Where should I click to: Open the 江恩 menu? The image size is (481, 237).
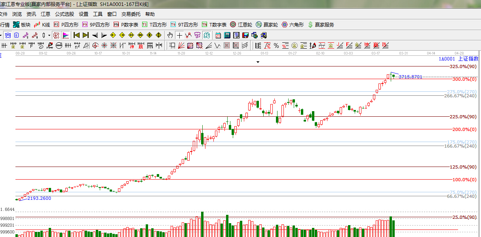coord(46,14)
